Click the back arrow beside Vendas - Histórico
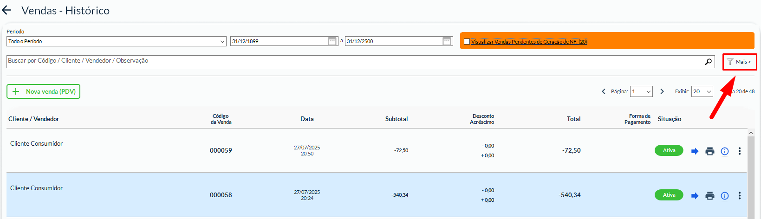The height and width of the screenshot is (219, 761). (x=7, y=11)
